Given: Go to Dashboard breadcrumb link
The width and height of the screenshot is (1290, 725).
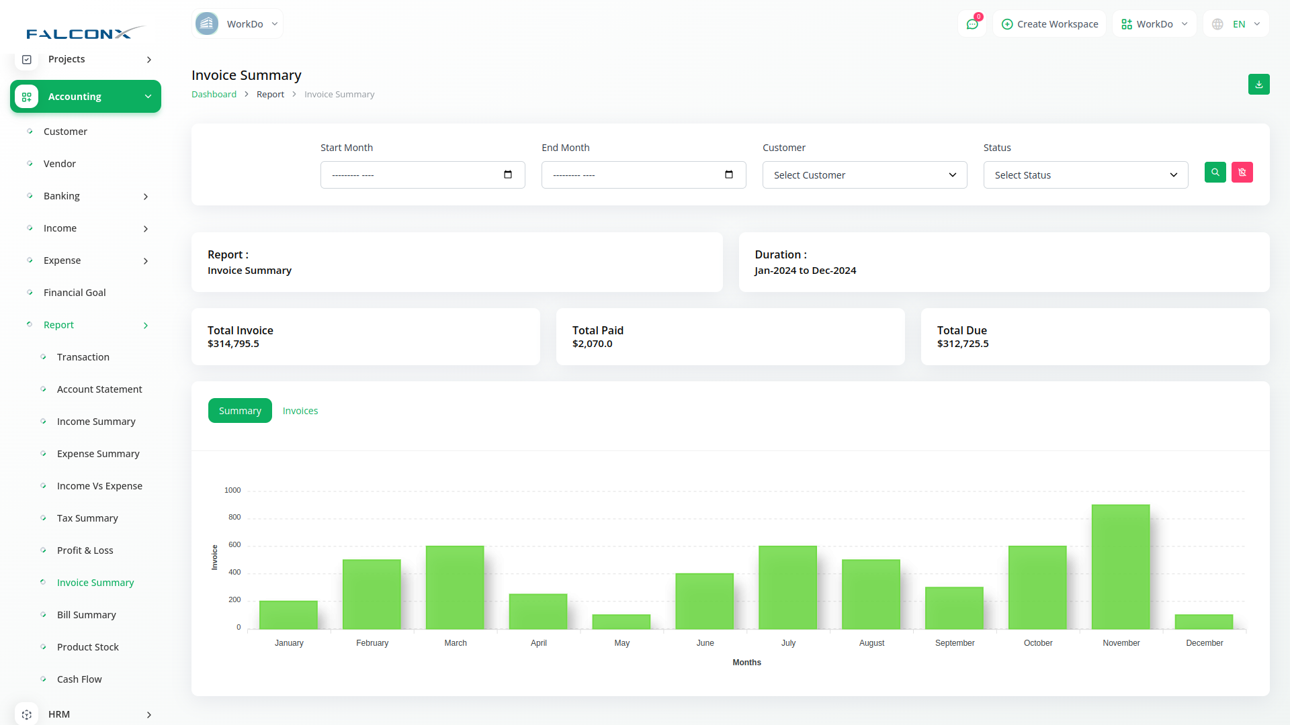Looking at the screenshot, I should click(214, 95).
